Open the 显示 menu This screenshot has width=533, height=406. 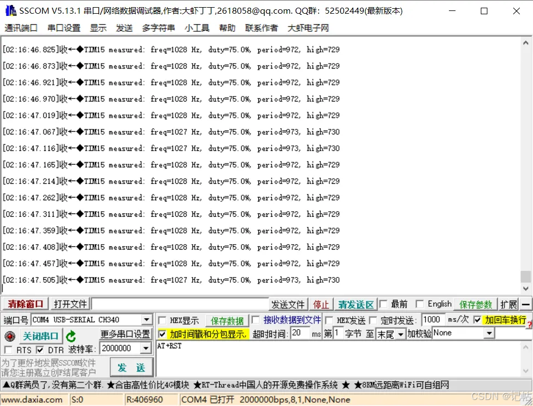(98, 28)
